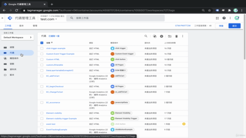Open the Google apps grid icon

tap(217, 18)
